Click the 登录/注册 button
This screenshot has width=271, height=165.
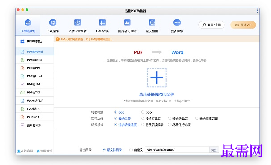(211, 25)
